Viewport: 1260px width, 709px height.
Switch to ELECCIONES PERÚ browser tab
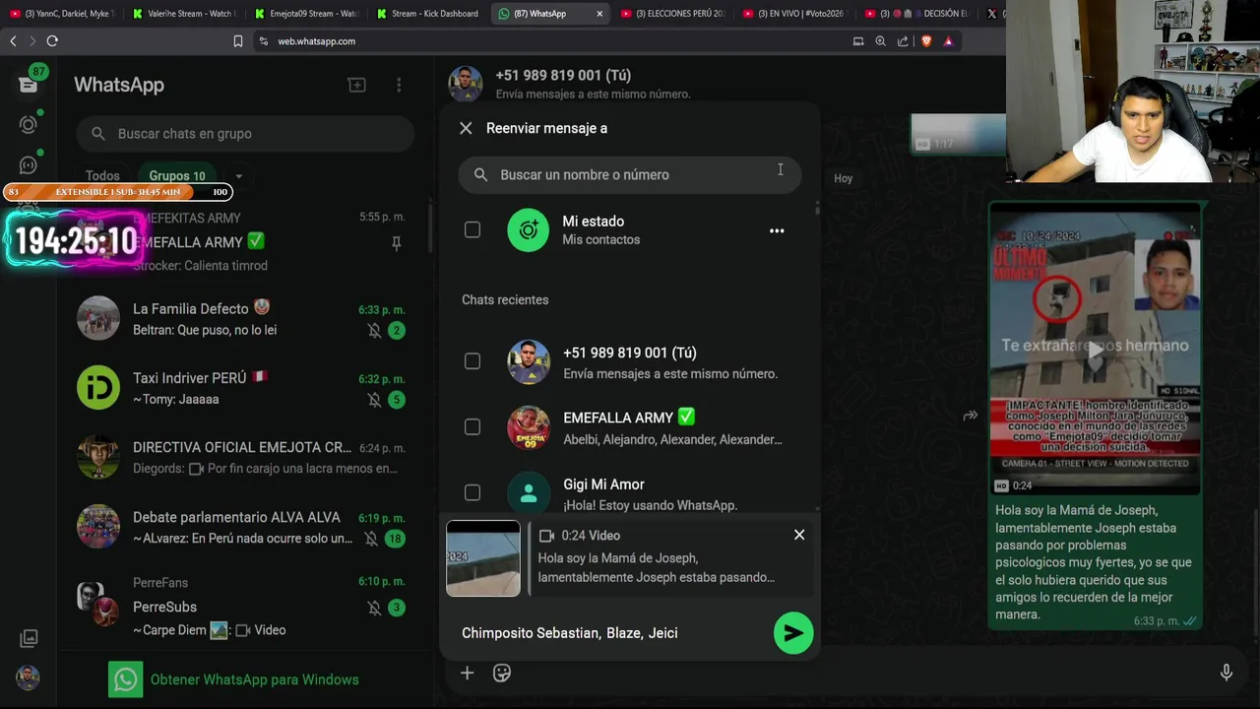click(x=672, y=14)
